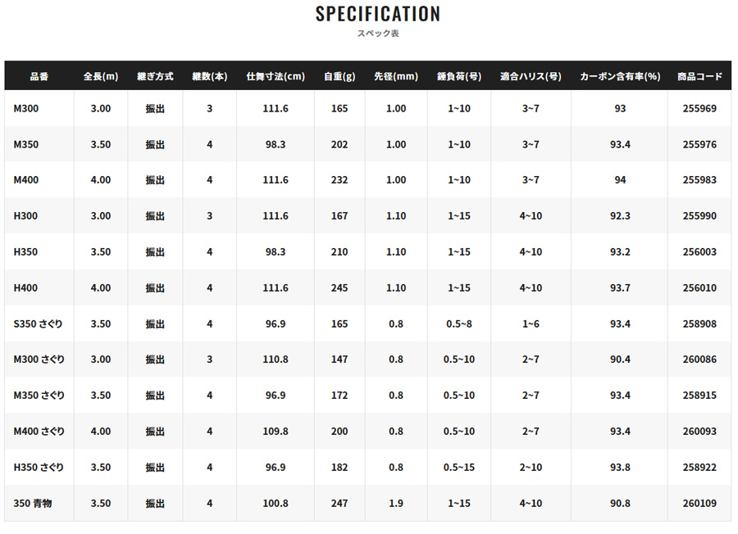
Task: Click the 247 weight value cell
Action: [x=339, y=503]
